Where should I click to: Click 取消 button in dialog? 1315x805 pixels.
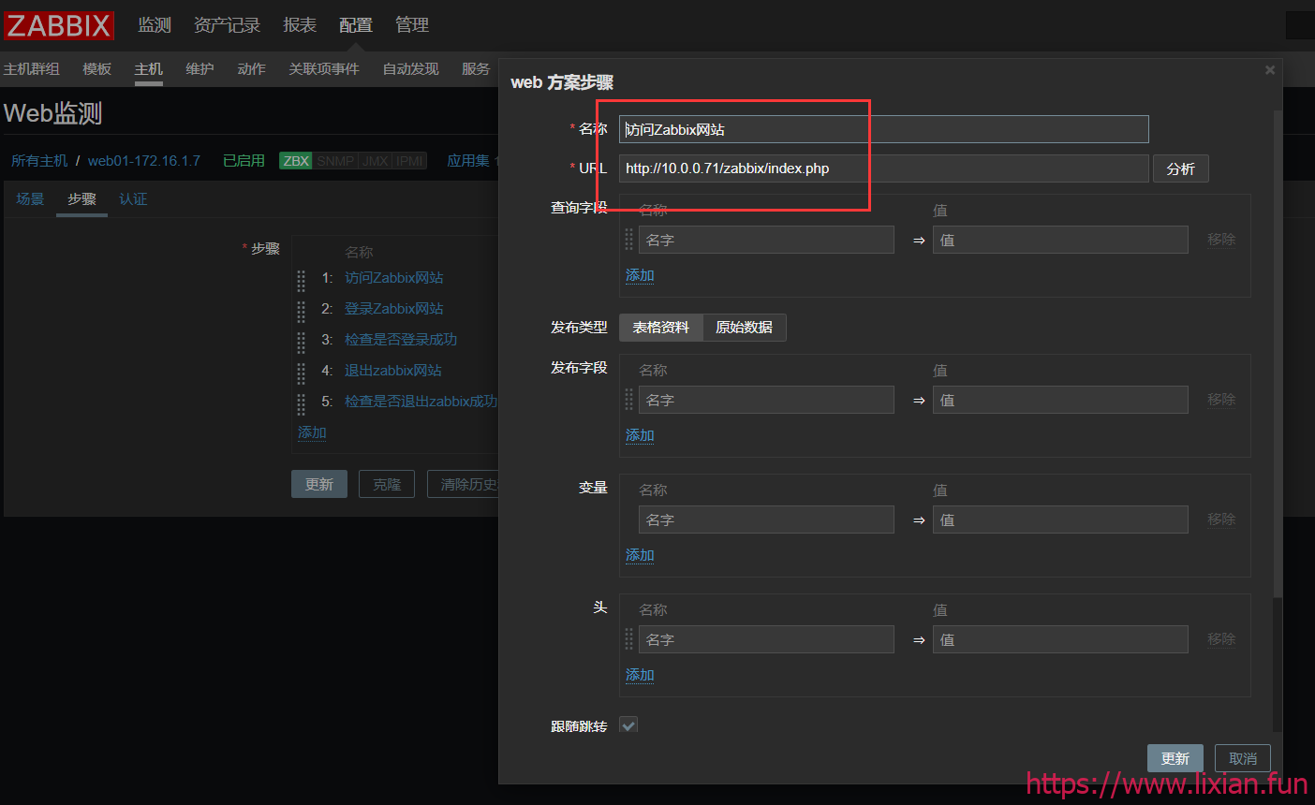pyautogui.click(x=1243, y=758)
